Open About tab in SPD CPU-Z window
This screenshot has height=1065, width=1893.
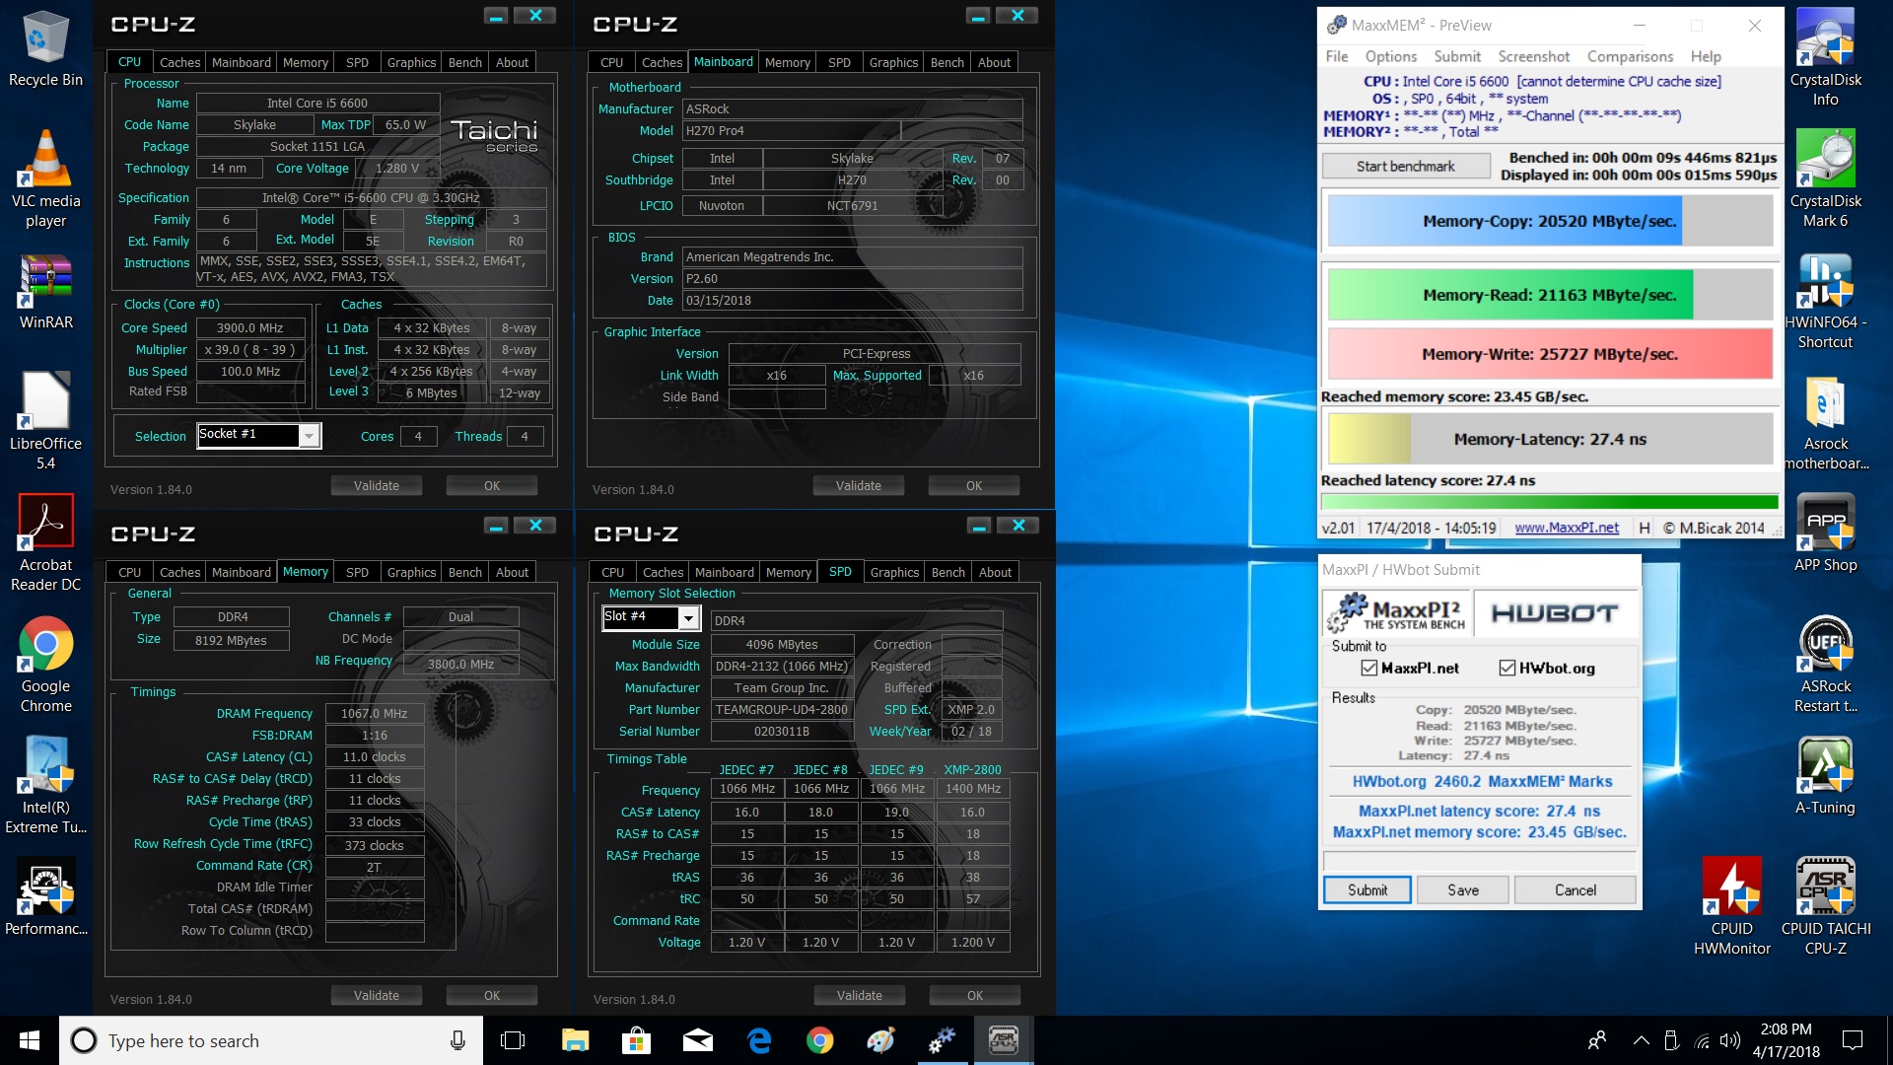pos(995,572)
